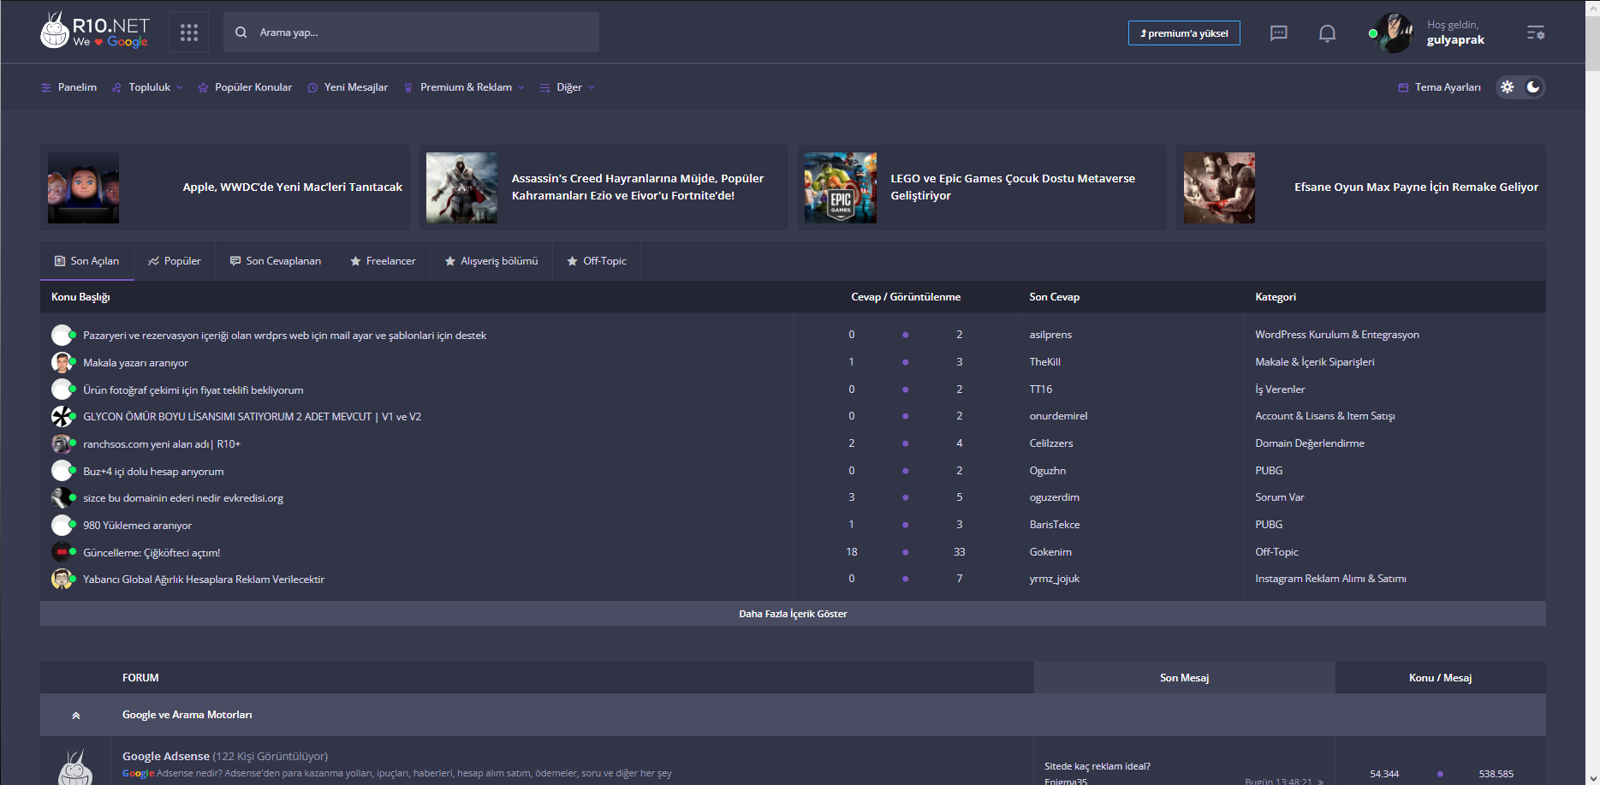
Task: Switch to the Freelancer tab
Action: 383,261
